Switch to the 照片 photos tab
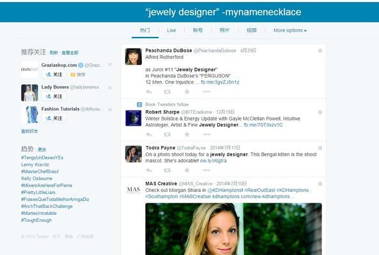Viewport: 379px width, 255px height. 224,31
